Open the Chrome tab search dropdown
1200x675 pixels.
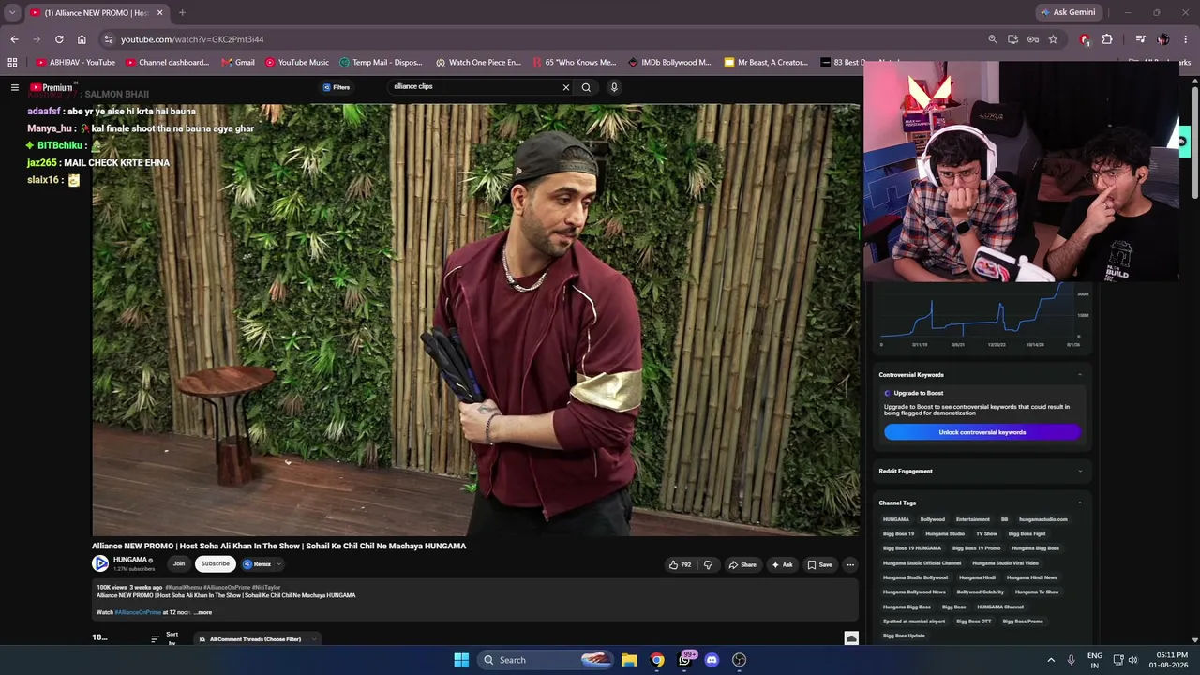(12, 12)
